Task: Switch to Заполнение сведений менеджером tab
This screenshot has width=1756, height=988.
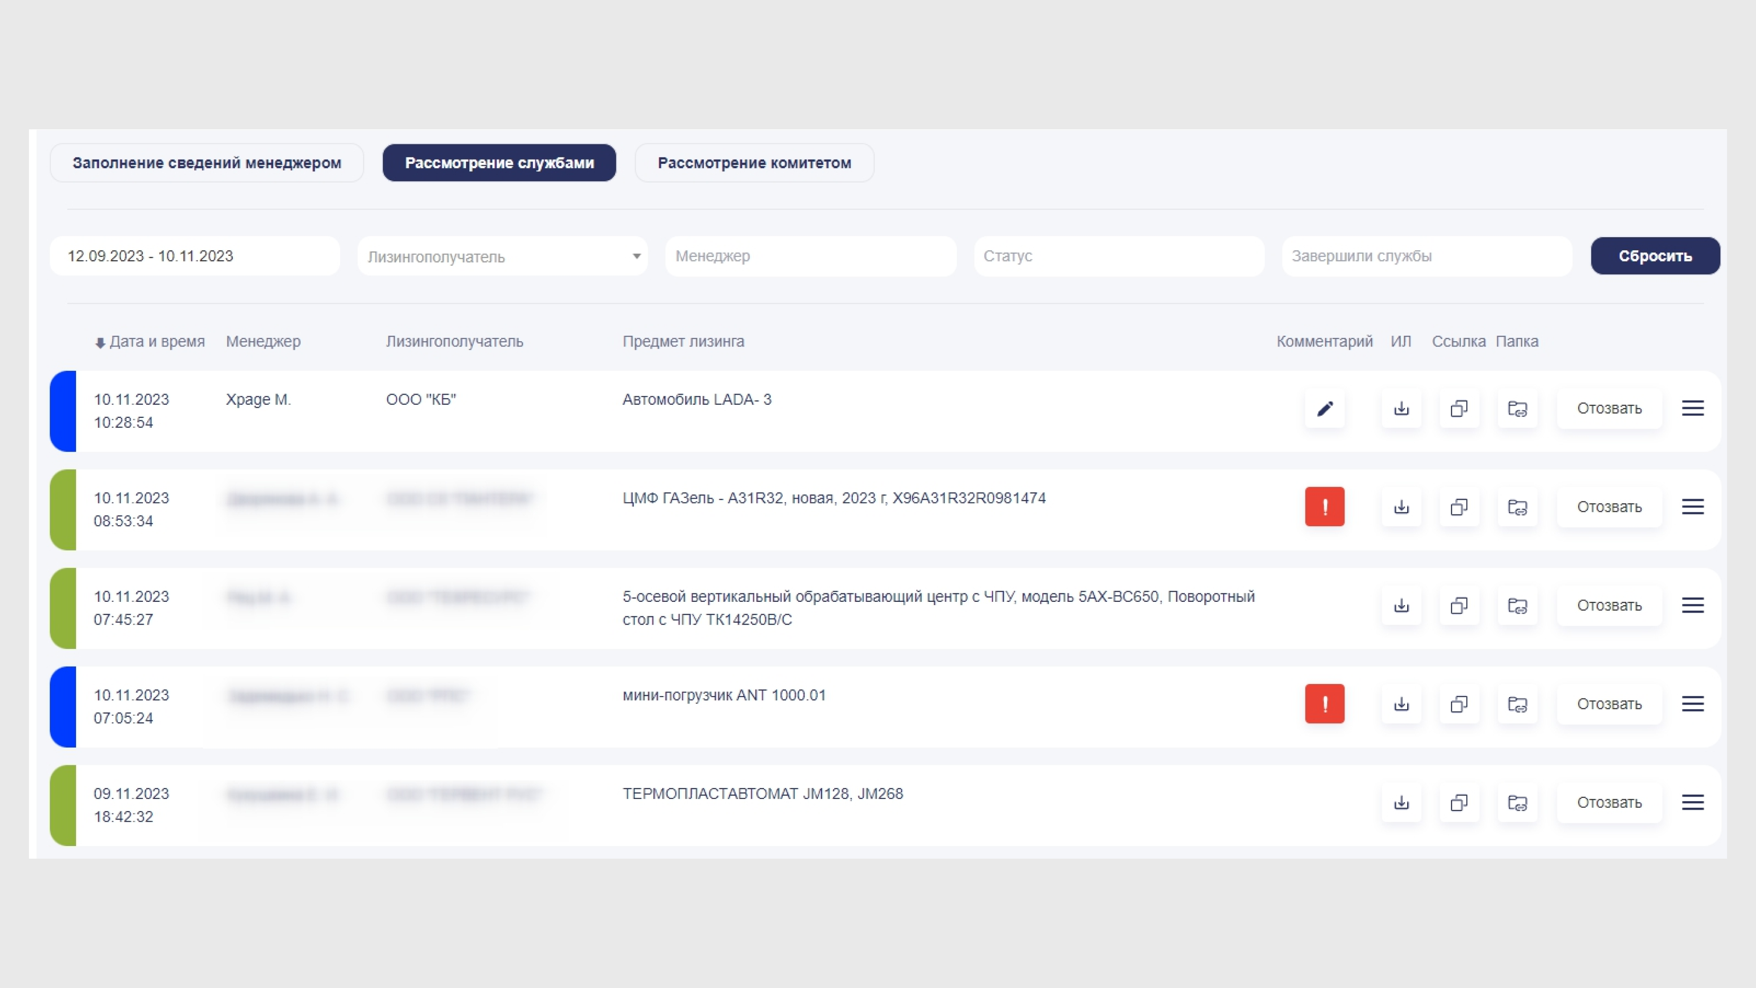Action: click(206, 163)
